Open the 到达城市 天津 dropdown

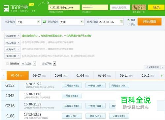point(72,22)
